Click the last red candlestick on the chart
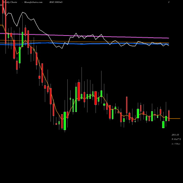The image size is (183, 183). tap(169, 116)
